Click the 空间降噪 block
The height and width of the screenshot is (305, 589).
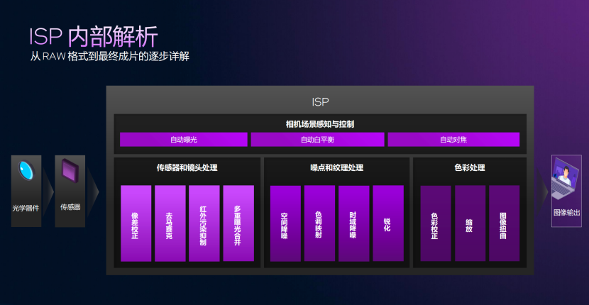point(285,223)
